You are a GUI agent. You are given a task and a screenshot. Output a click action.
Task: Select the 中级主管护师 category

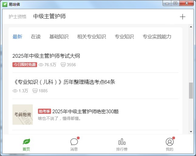50,16
